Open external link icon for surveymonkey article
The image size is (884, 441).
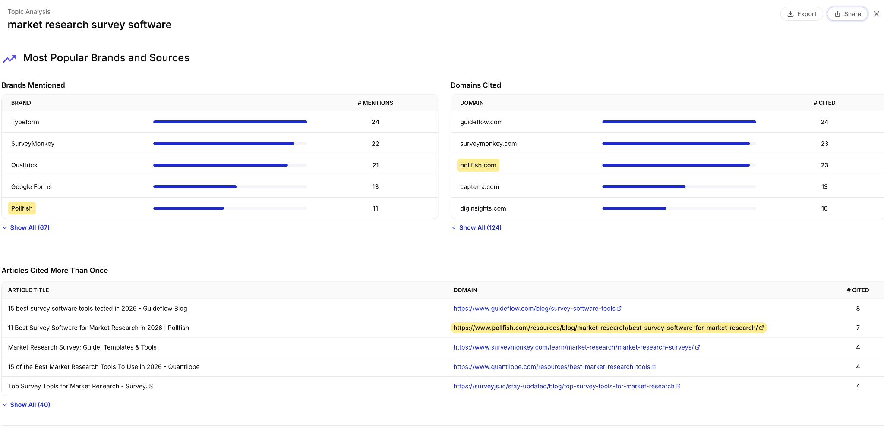[698, 347]
